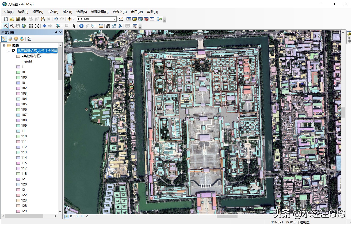352x225 pixels.
Task: Activate the Pan tool
Action: 17,26
